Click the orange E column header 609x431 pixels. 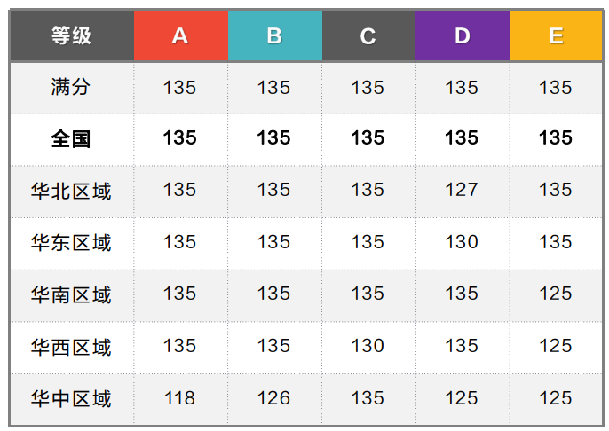556,35
